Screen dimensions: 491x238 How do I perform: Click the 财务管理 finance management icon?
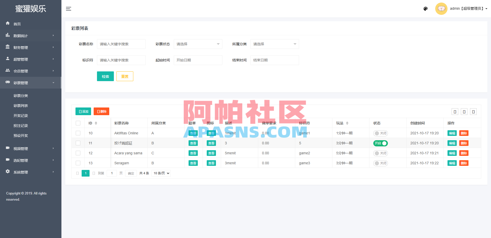point(8,47)
